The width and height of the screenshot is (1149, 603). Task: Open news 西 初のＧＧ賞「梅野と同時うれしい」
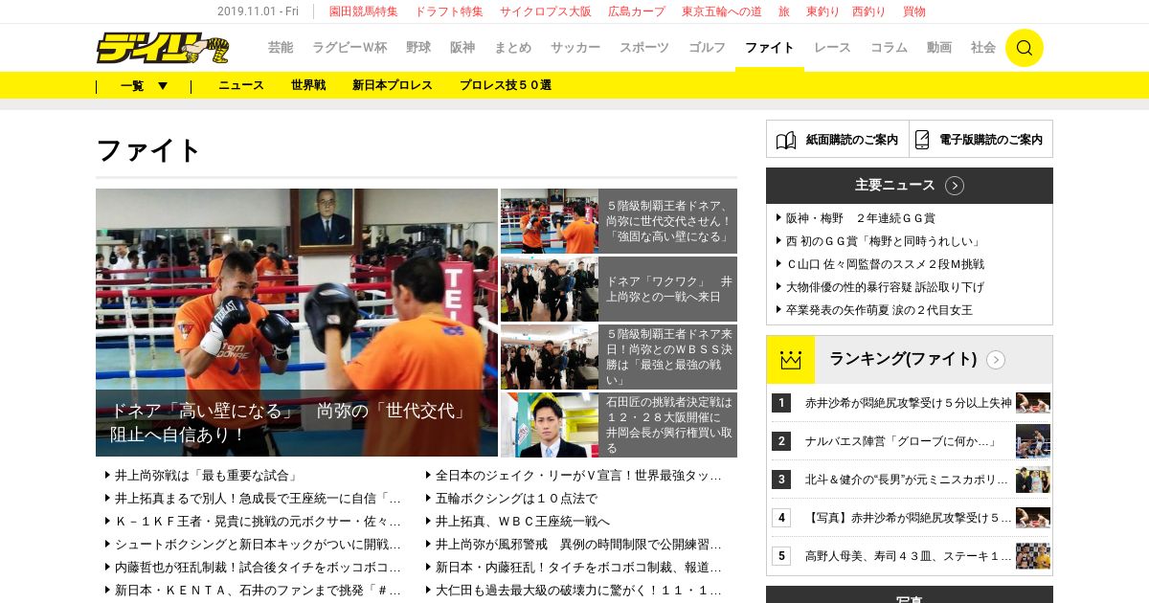(884, 241)
